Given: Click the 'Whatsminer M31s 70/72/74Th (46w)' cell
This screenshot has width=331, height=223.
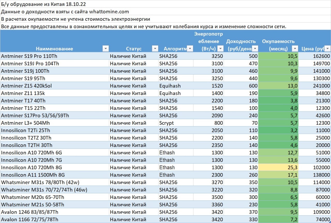Looking at the screenshot, I should [x=54, y=190].
